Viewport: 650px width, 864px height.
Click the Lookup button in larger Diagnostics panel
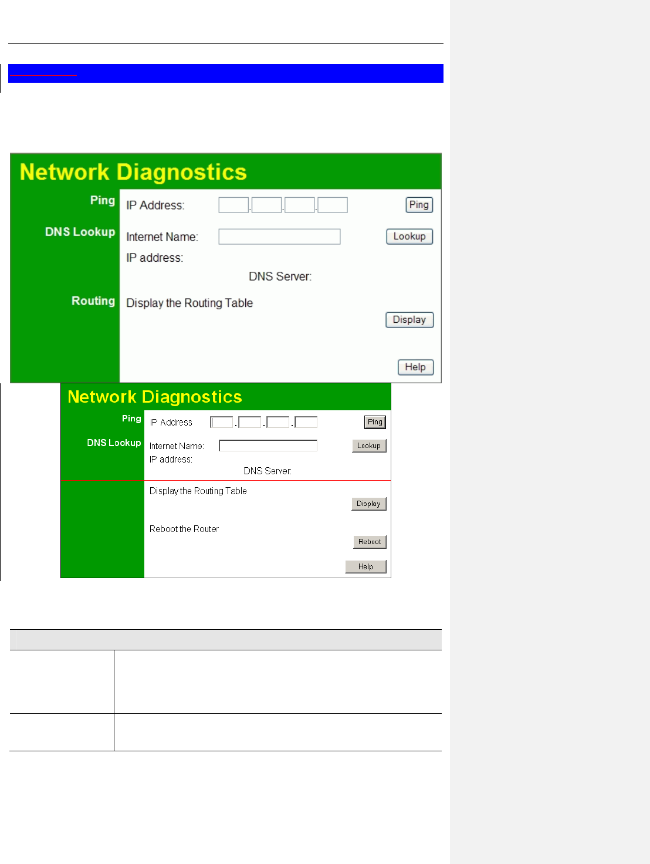pos(409,237)
